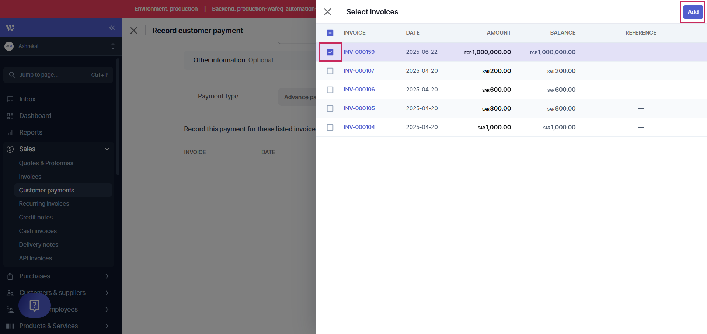Viewport: 707px width, 334px height.
Task: Check the INV-000107 invoice checkbox
Action: 330,71
